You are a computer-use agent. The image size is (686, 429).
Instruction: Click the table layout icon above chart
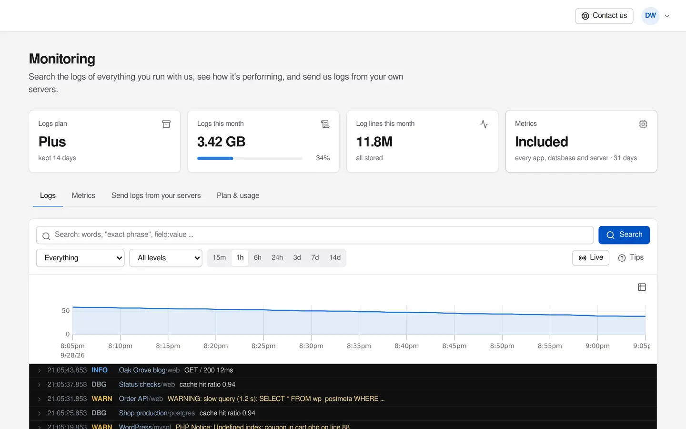(x=642, y=287)
